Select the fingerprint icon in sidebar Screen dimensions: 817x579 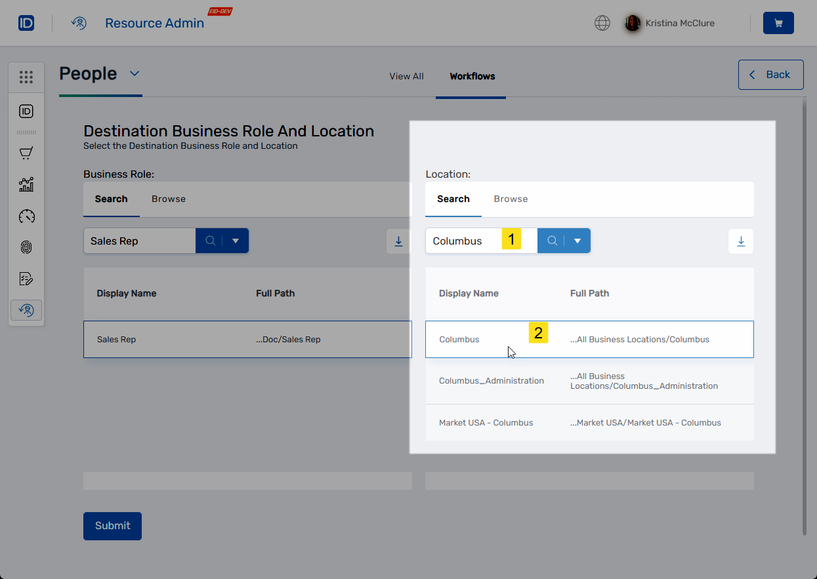pyautogui.click(x=26, y=247)
